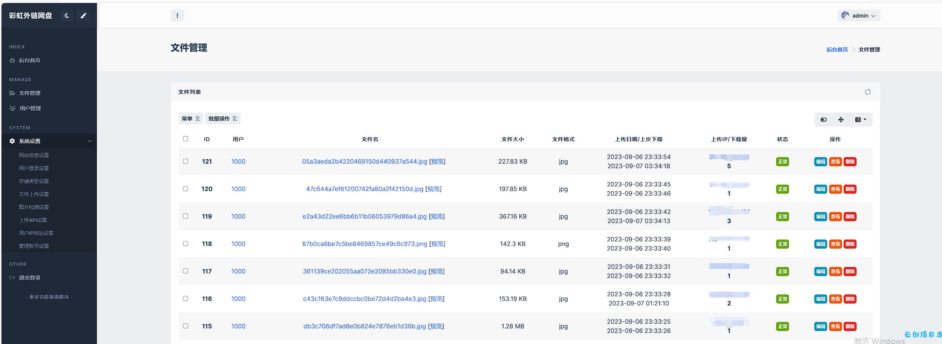Screen dimensions: 942x344
Task: Click 编辑 button for file 116
Action: tap(821, 299)
